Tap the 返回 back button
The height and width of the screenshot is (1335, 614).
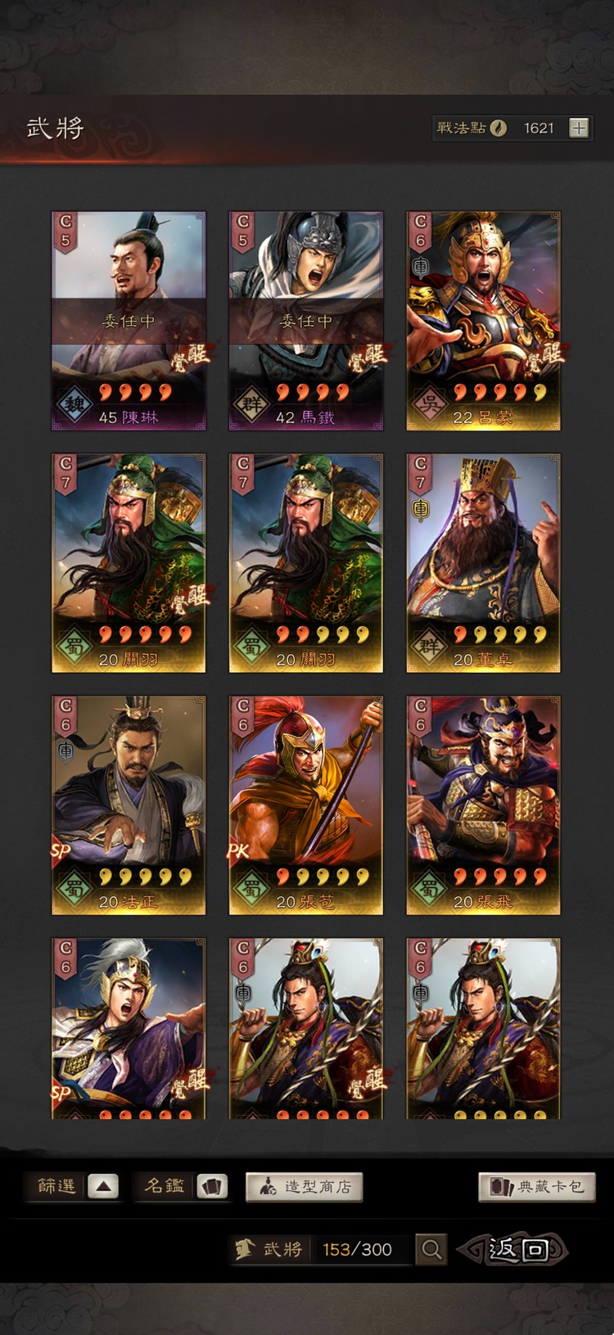pos(513,1249)
